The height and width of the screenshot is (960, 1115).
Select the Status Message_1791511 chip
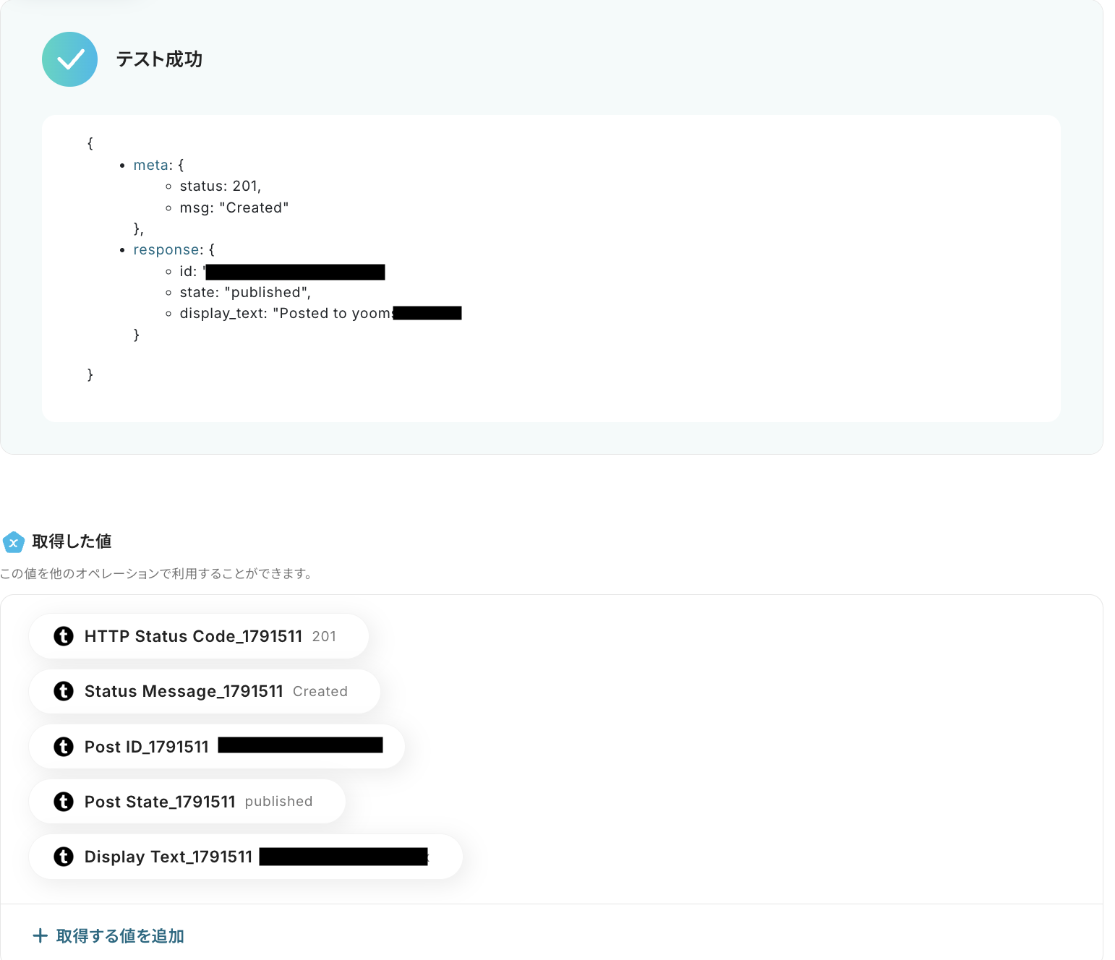tap(205, 691)
